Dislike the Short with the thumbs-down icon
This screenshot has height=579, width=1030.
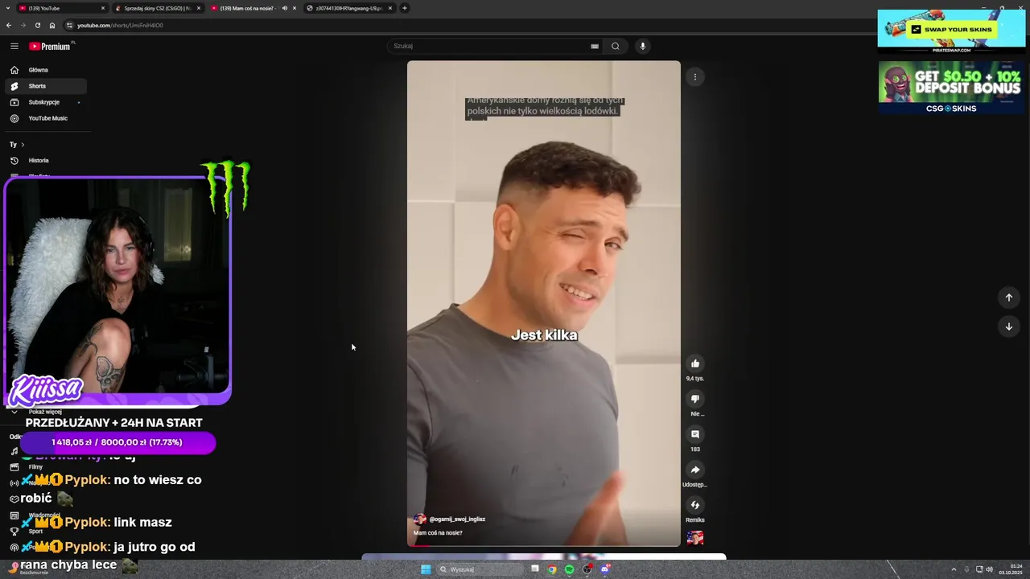[x=695, y=399]
